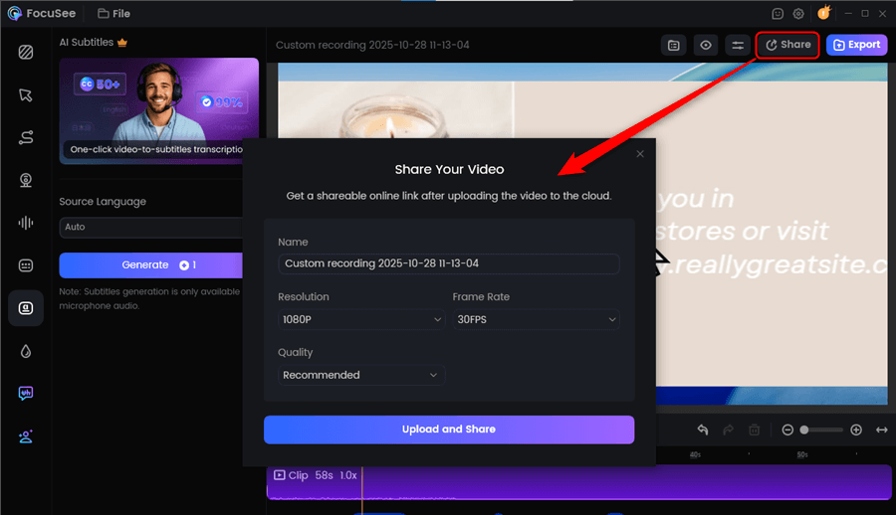Open the File menu

pyautogui.click(x=113, y=13)
